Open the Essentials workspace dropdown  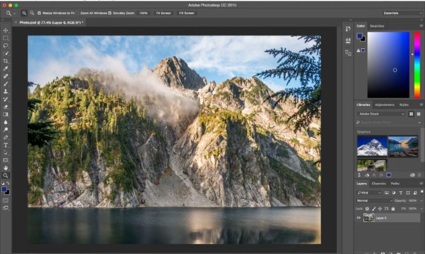(401, 13)
